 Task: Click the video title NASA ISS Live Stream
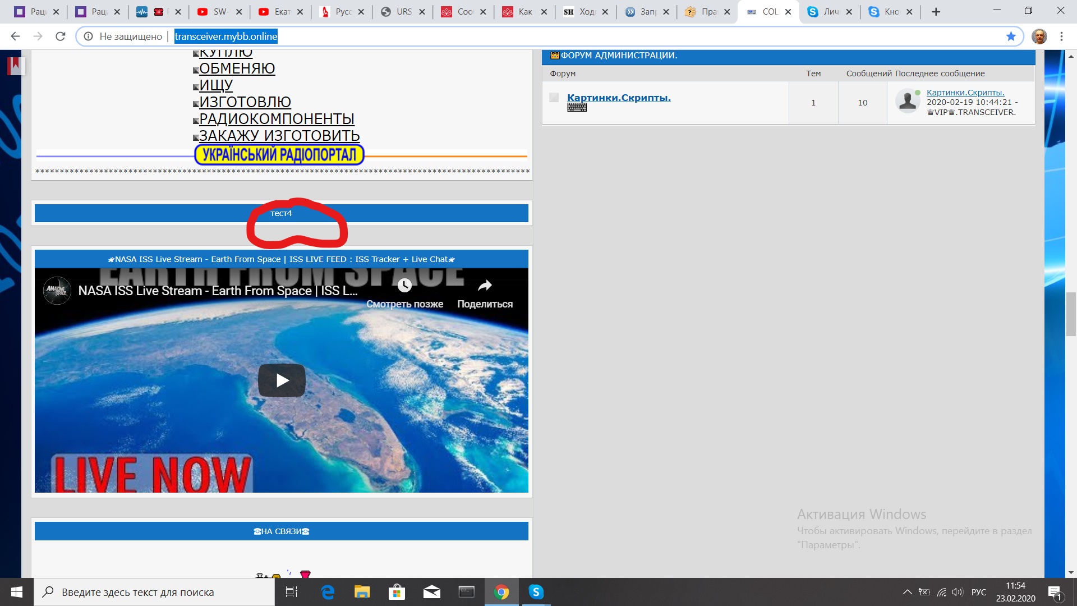pos(218,291)
